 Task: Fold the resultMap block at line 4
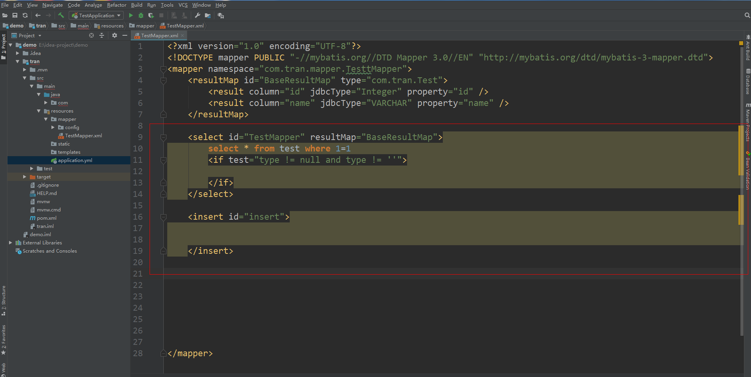click(164, 80)
